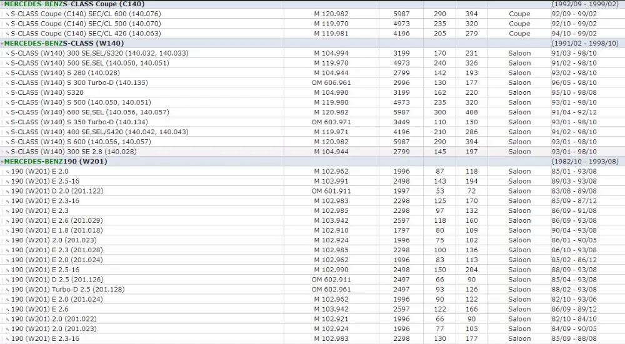625x344 pixels.
Task: Open S-CLASS (W140) 300 SE,SEL/S320 entry
Action: 99,53
